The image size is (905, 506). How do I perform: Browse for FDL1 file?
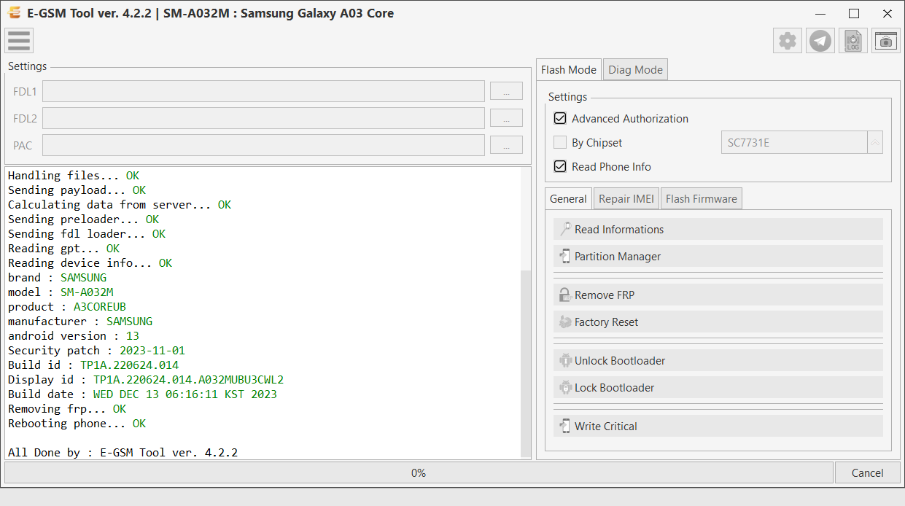click(x=506, y=91)
